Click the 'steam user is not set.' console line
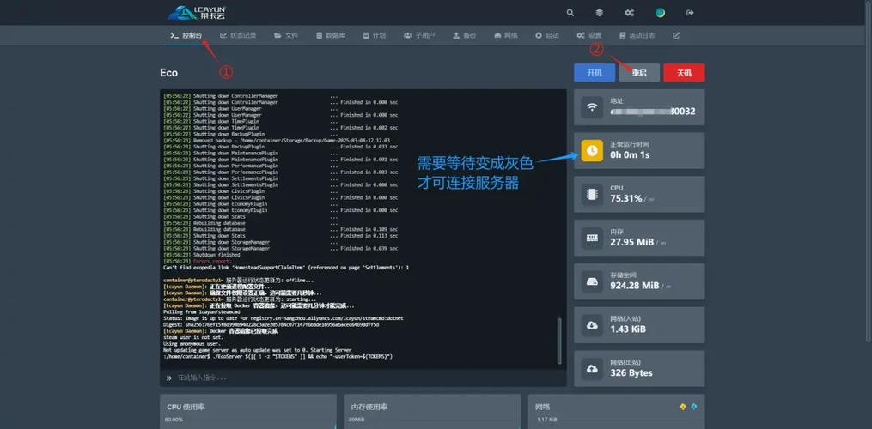 [192, 337]
